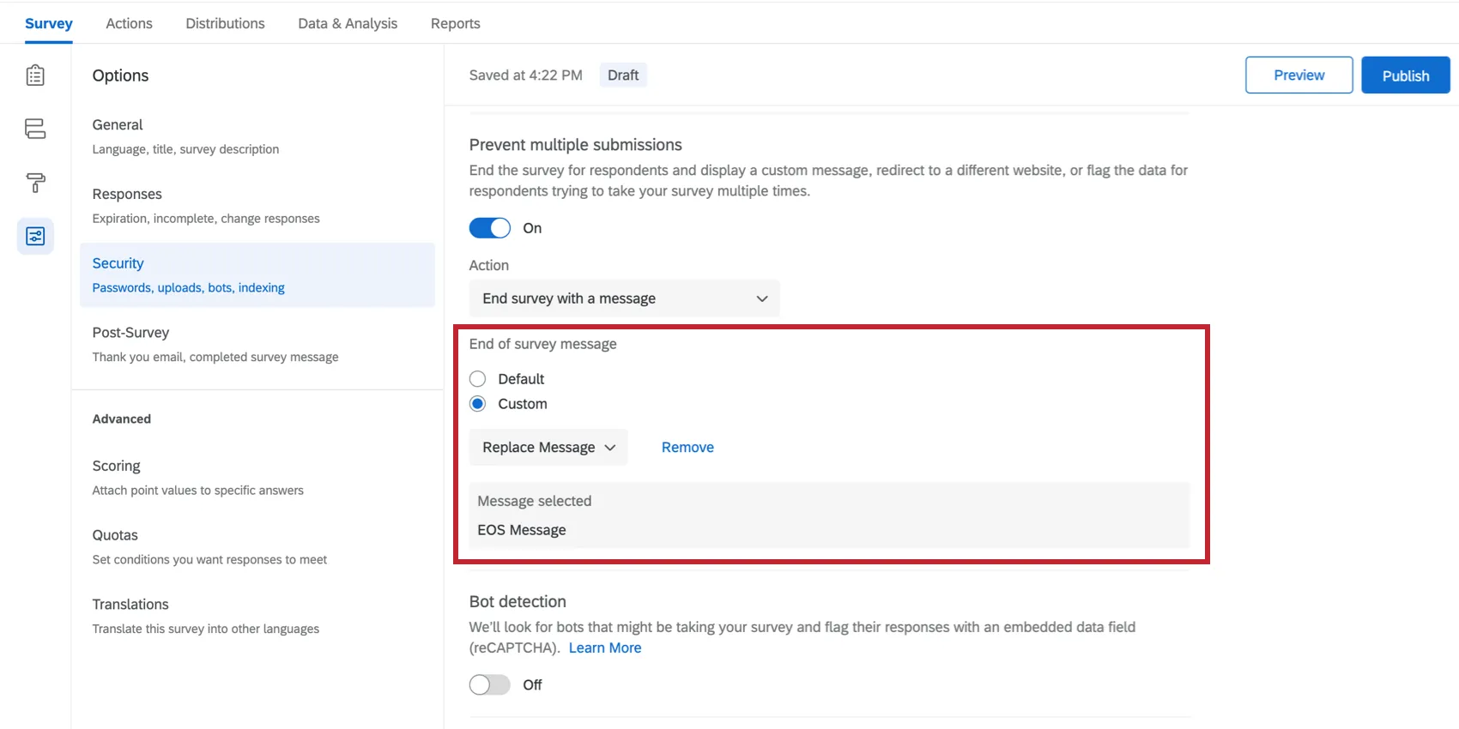
Task: Open the Survey options icon in sidebar
Action: click(x=35, y=236)
